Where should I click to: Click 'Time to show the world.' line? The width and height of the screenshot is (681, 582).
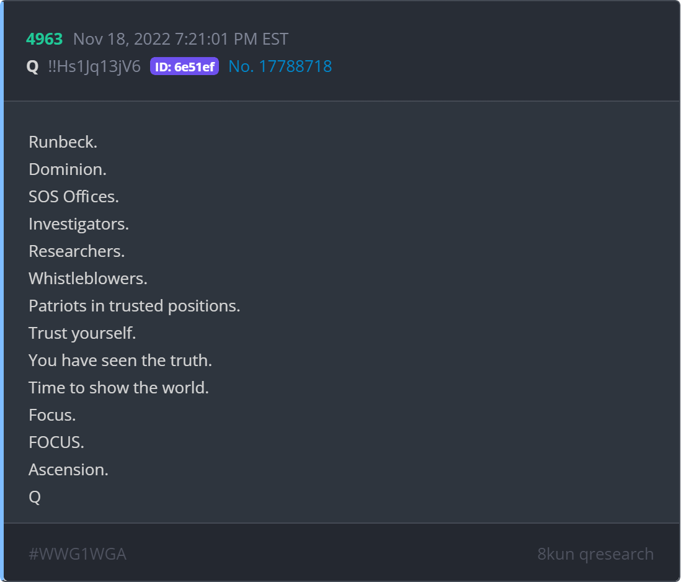[118, 388]
